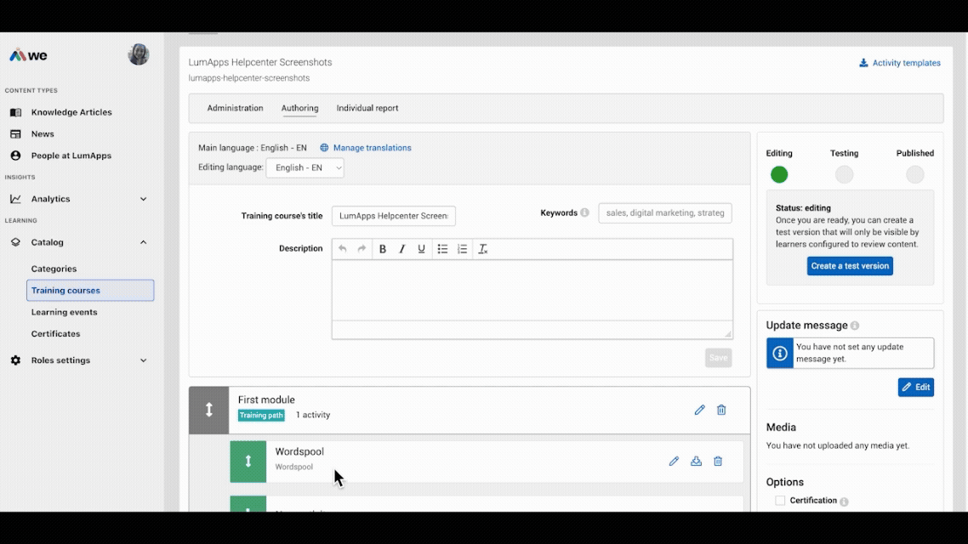The height and width of the screenshot is (544, 968).
Task: Click the Published status circle
Action: tap(915, 175)
